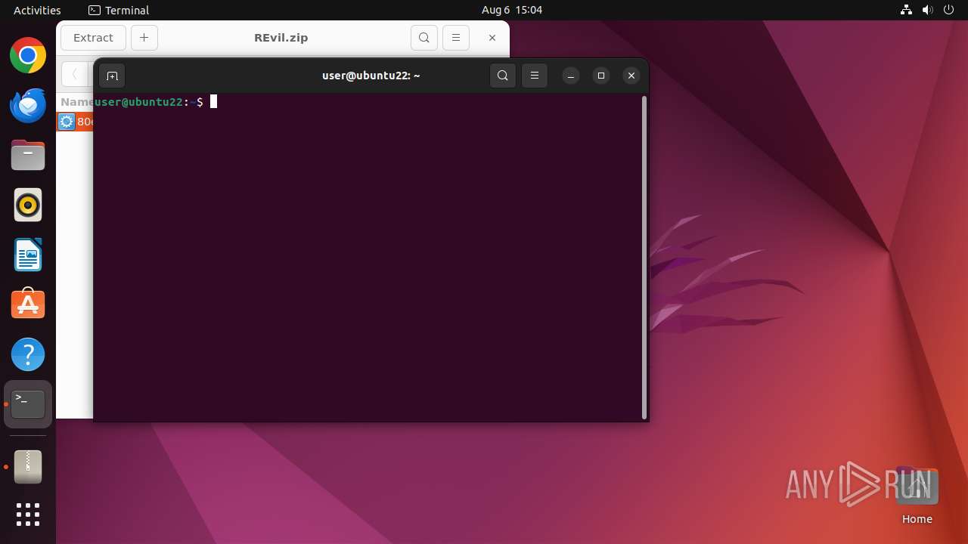Image resolution: width=968 pixels, height=544 pixels.
Task: Open the Terminal app menu in top bar
Action: (119, 10)
